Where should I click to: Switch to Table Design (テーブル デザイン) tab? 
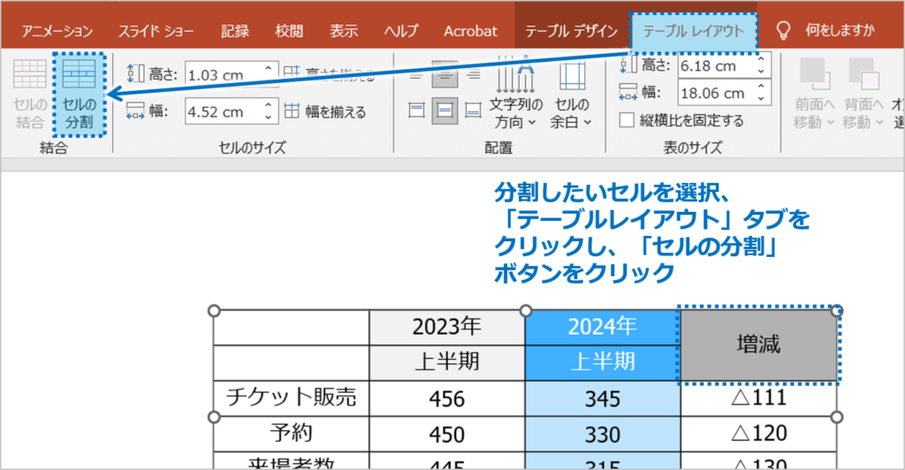(x=572, y=31)
